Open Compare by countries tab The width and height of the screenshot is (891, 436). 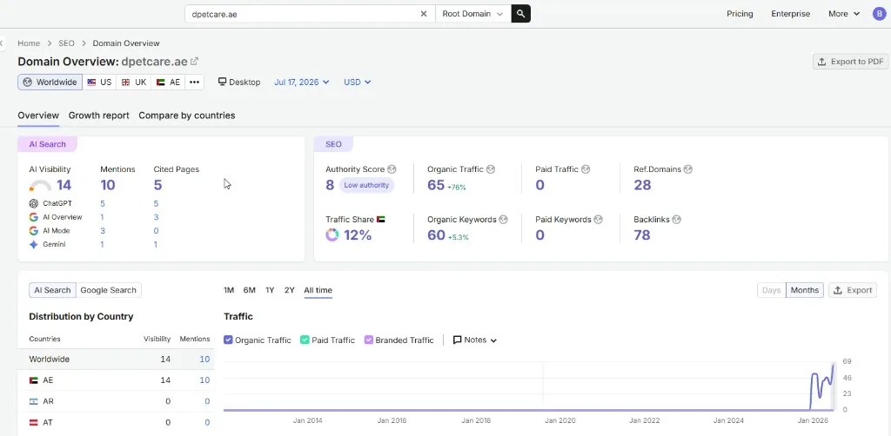point(187,116)
